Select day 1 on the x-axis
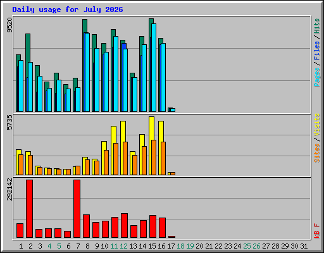 [21, 246]
